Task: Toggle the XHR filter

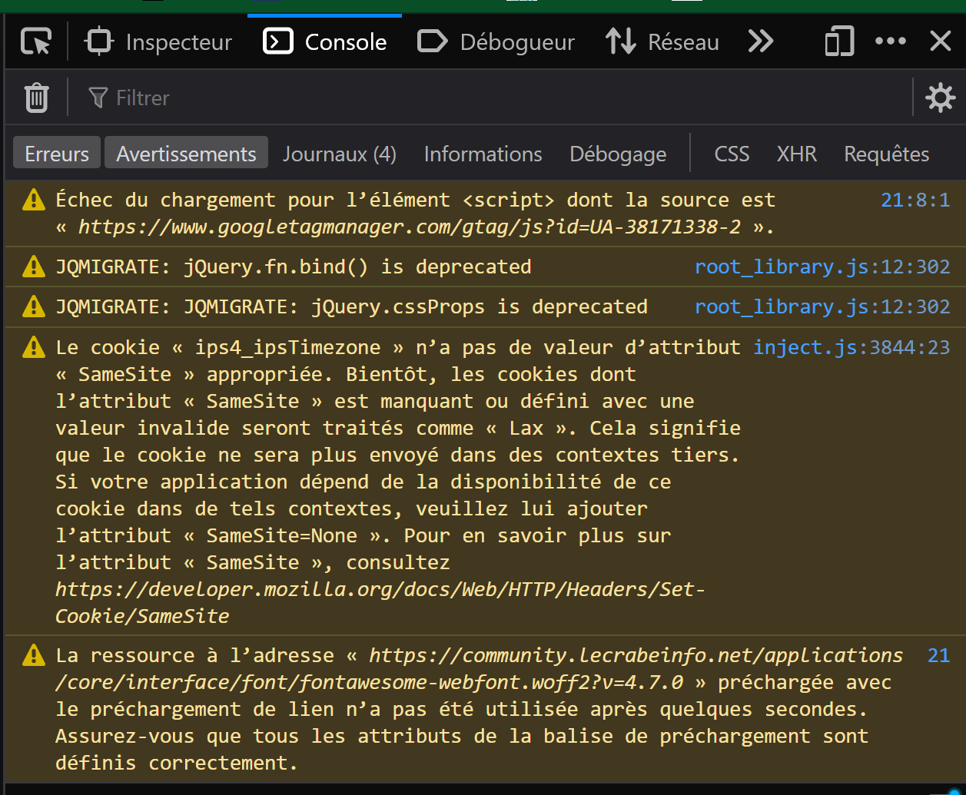Action: point(797,154)
